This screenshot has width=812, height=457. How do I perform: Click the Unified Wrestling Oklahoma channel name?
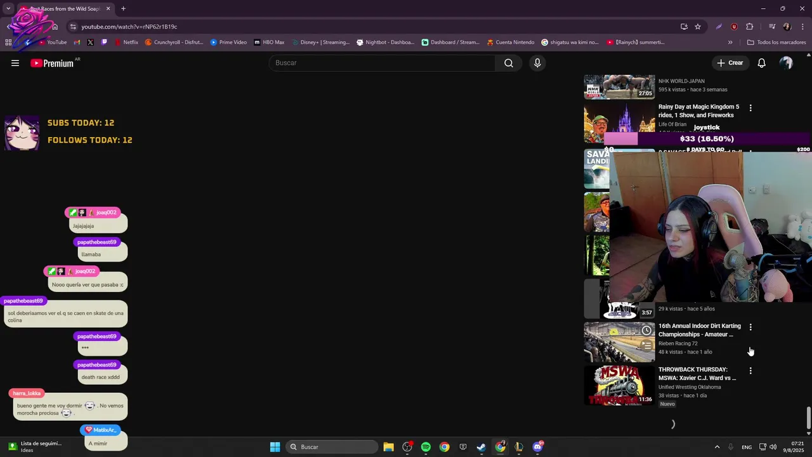click(x=690, y=387)
